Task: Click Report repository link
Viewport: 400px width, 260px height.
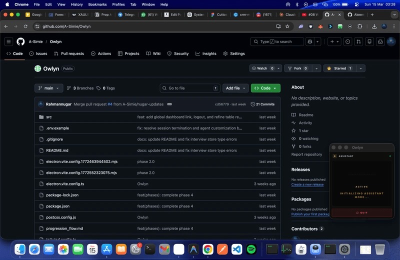Action: 306,154
